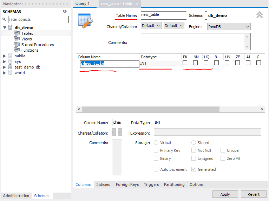Toggle UN checkbox in the column grid
This screenshot has height=201, width=269.
(227, 63)
